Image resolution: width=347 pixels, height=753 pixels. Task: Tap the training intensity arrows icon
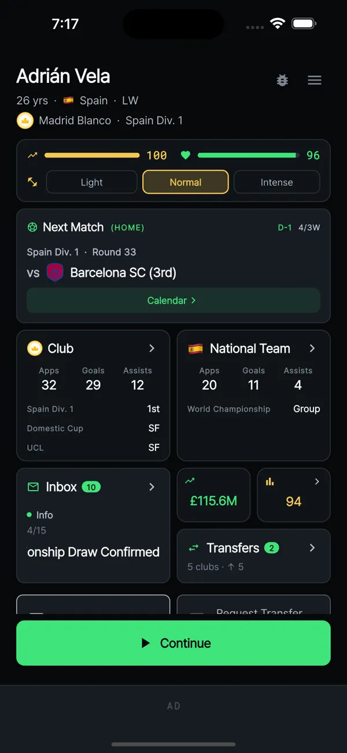pyautogui.click(x=32, y=182)
